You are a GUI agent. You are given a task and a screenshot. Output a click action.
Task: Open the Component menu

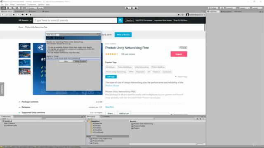click(32, 5)
